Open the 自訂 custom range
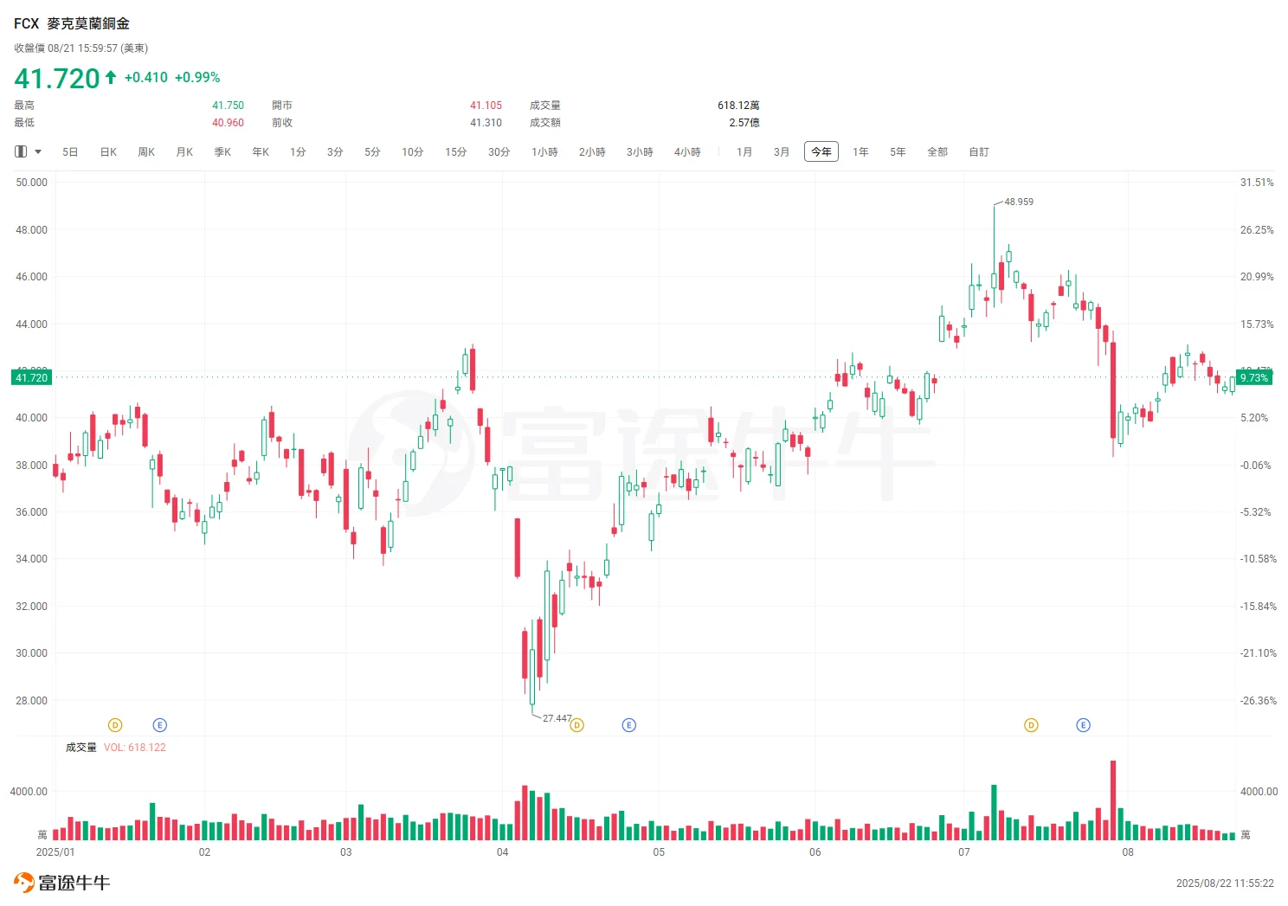Image resolution: width=1288 pixels, height=906 pixels. pos(979,151)
